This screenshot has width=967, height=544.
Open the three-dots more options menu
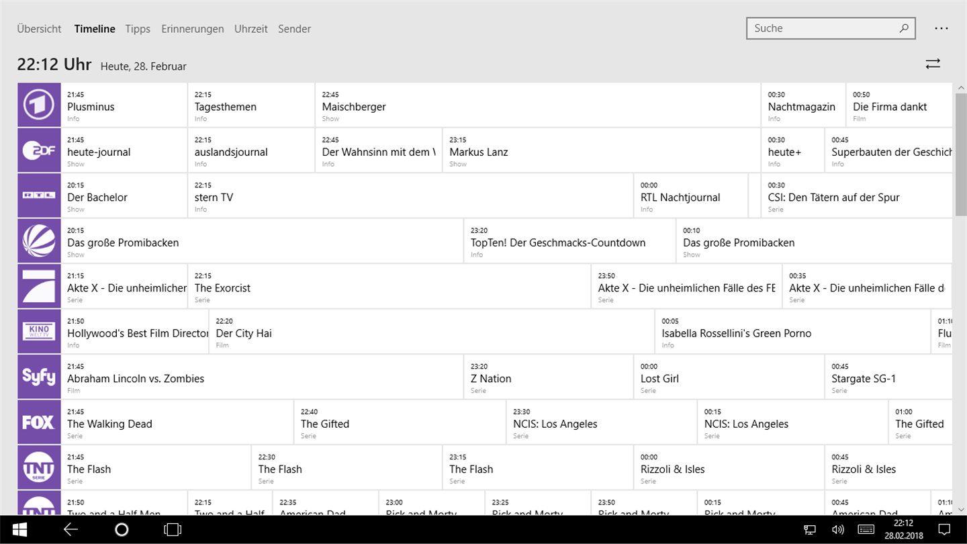pyautogui.click(x=941, y=29)
